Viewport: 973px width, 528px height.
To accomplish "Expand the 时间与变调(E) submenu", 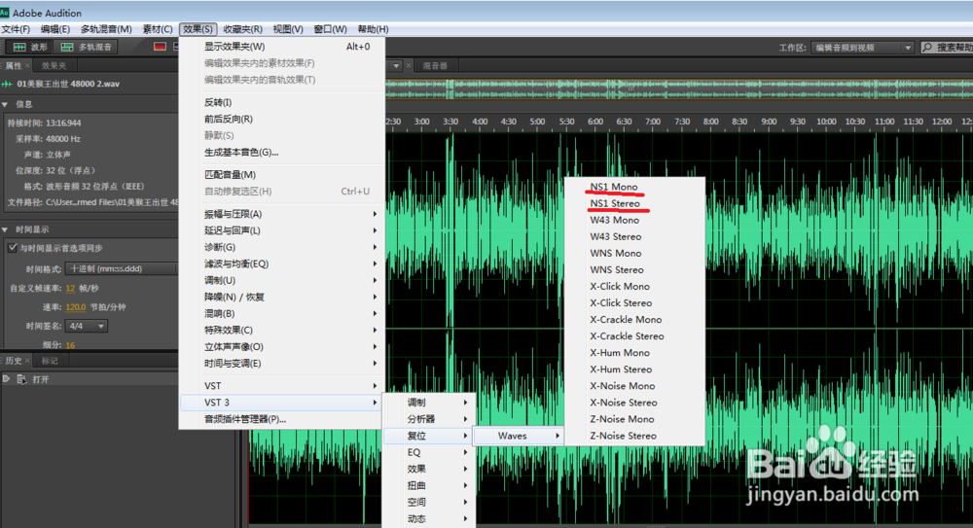I will tap(280, 364).
